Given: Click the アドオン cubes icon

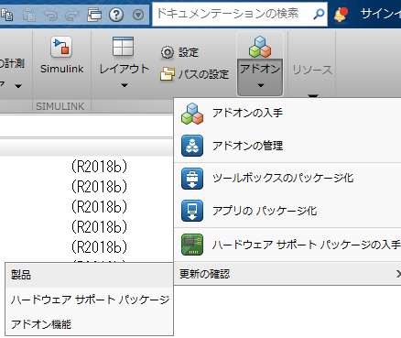Looking at the screenshot, I should pyautogui.click(x=260, y=47).
